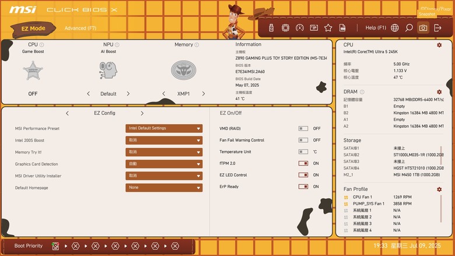Open CPU panel settings gear

439,45
